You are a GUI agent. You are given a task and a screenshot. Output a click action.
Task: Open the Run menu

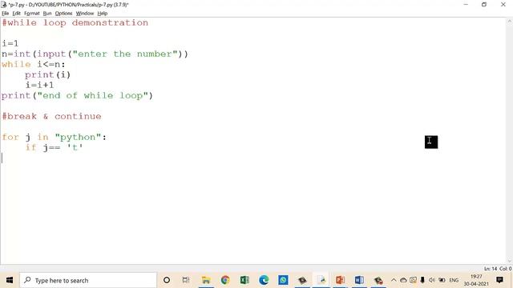pyautogui.click(x=47, y=14)
